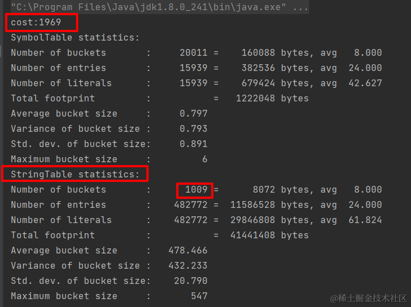Click the literals size 679424

(x=258, y=83)
